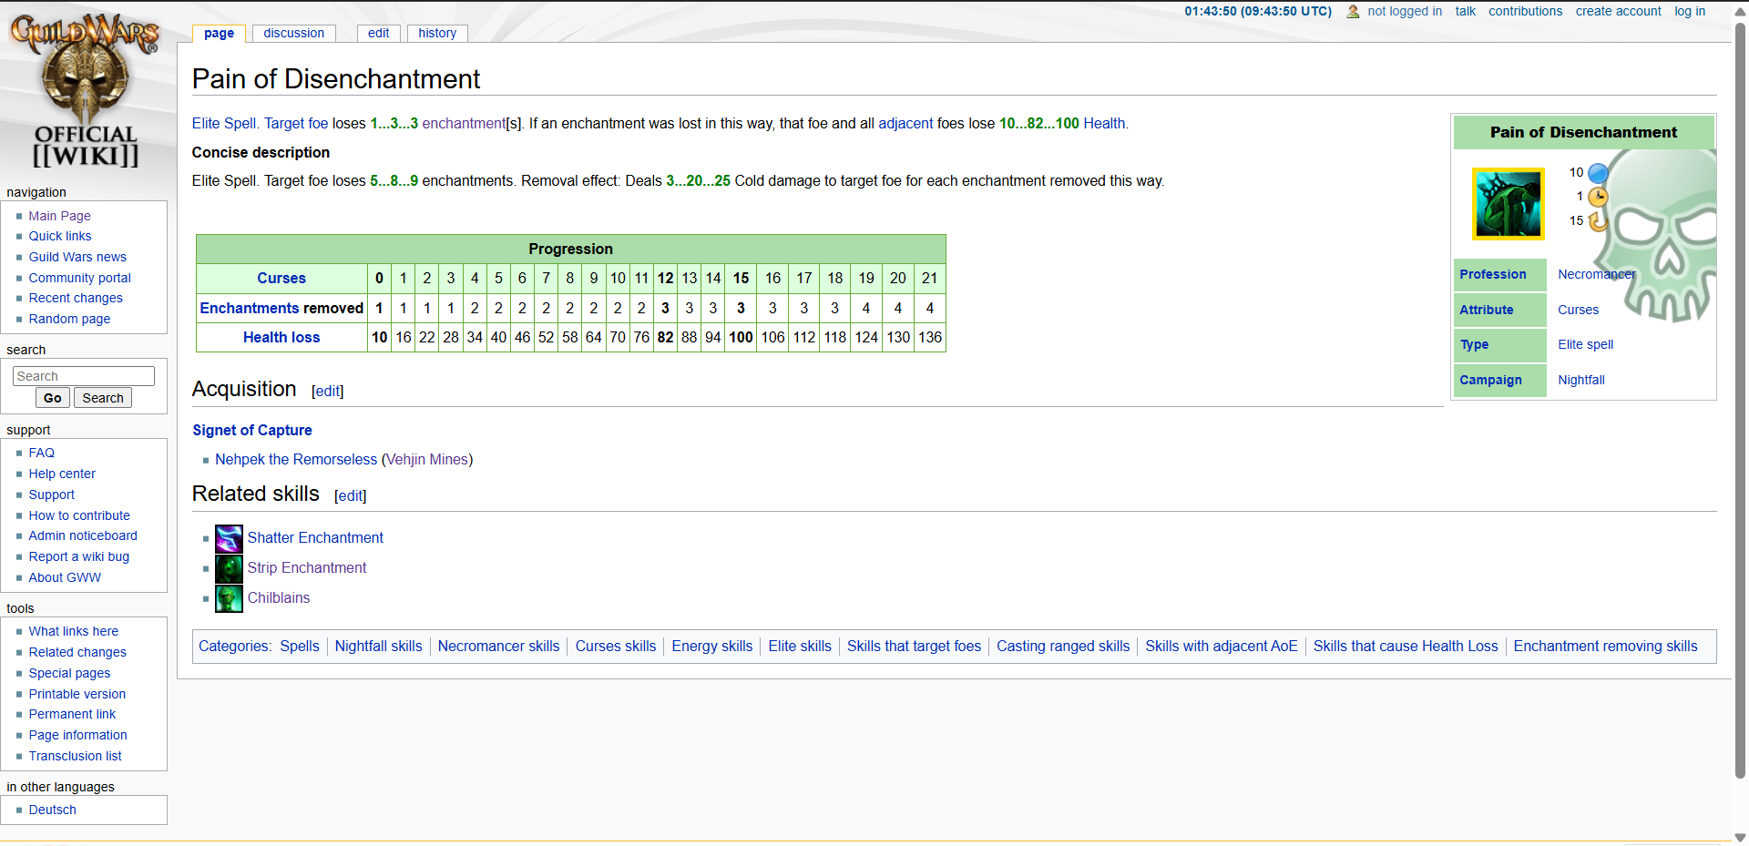Open the Chilblains skill icon
Image resolution: width=1749 pixels, height=846 pixels.
pos(229,598)
